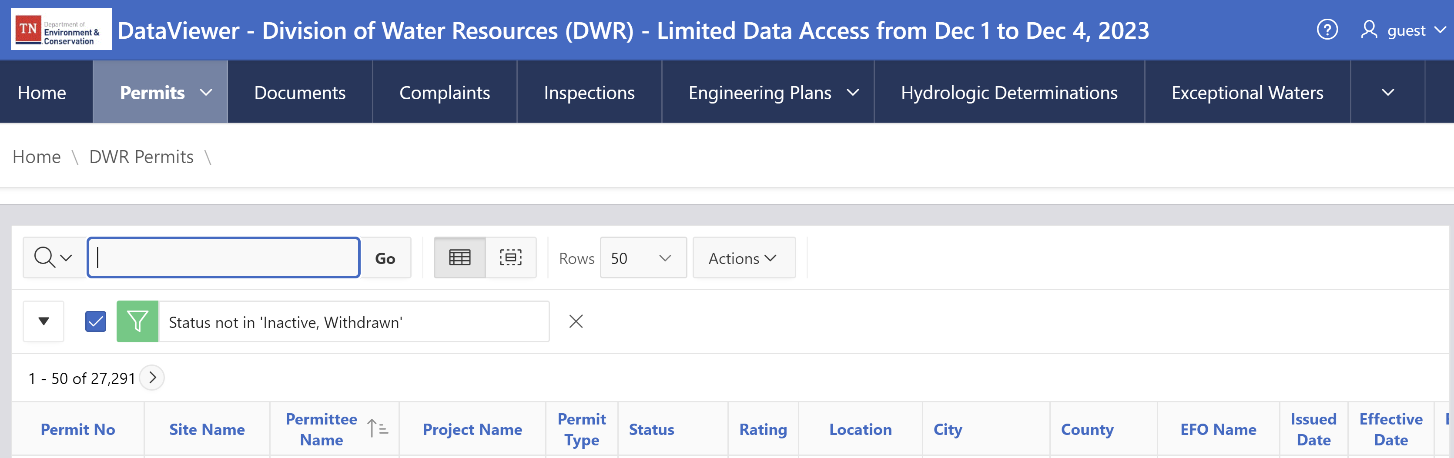Switch to grid report view
This screenshot has height=458, width=1454.
tap(459, 258)
